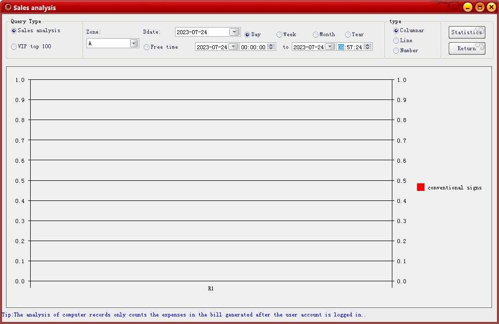Click the end time 09:57:24 field
Screen dimensions: 499x324
350,47
